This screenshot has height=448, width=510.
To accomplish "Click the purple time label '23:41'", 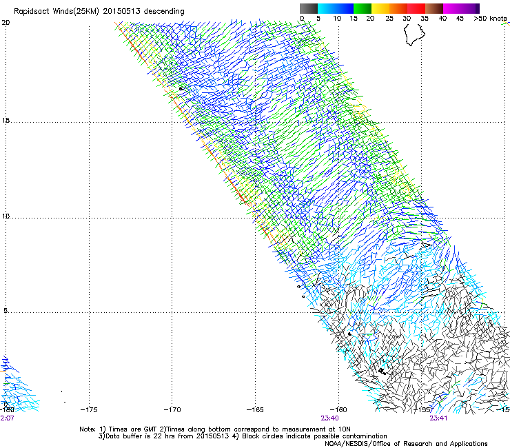I will [x=438, y=418].
